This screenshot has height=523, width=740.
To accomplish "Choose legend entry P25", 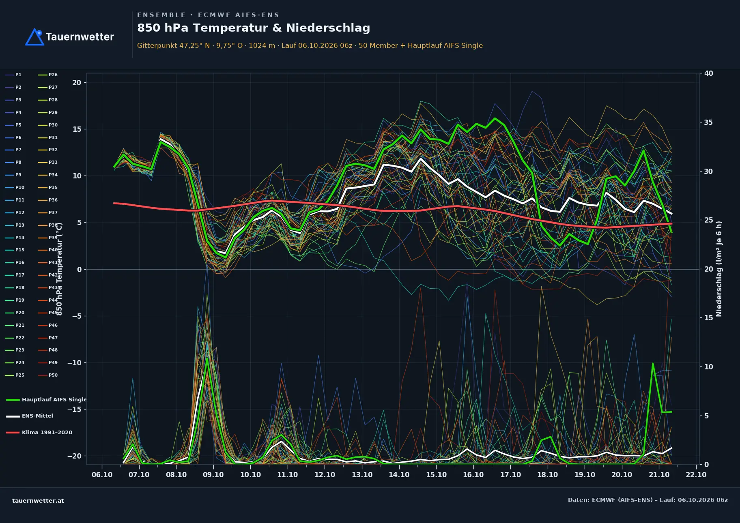I will (15, 375).
